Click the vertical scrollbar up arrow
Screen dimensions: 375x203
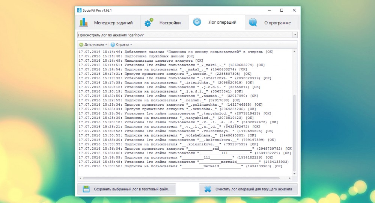(294, 52)
